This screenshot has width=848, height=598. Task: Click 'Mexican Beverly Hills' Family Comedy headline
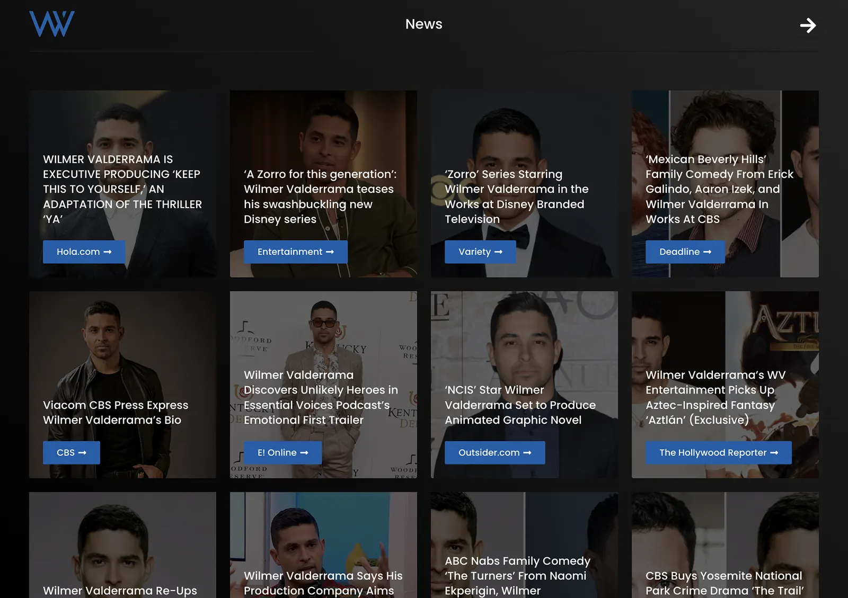click(x=719, y=189)
